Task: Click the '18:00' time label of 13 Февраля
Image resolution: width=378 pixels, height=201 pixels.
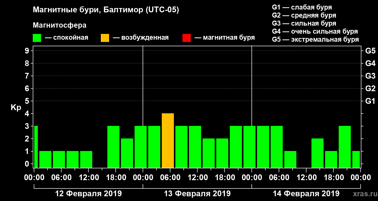Action: (225, 177)
